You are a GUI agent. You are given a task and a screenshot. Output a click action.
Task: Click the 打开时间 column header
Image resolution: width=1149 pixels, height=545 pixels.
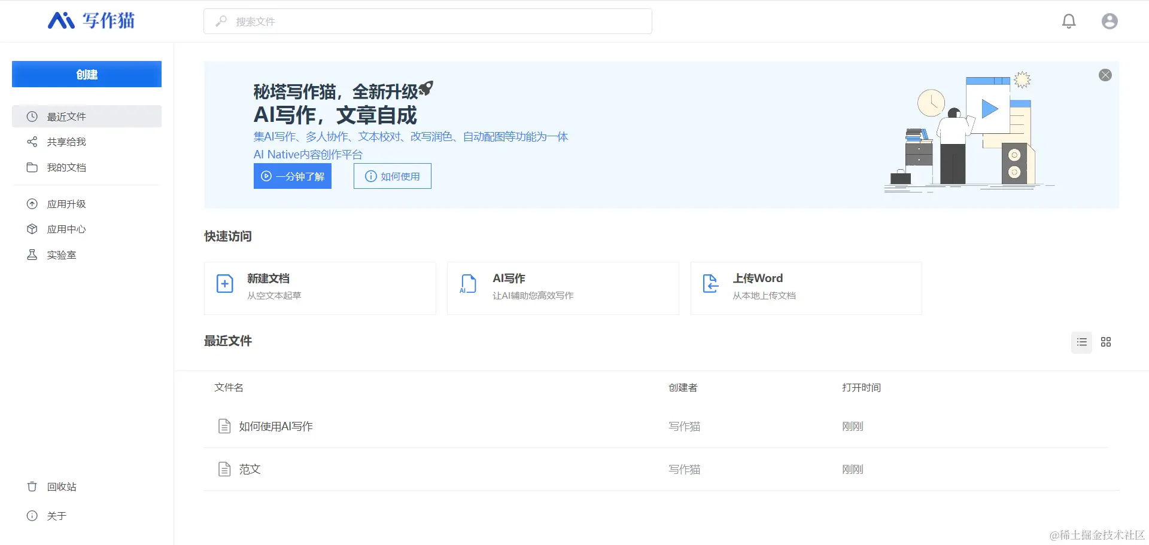tap(861, 387)
